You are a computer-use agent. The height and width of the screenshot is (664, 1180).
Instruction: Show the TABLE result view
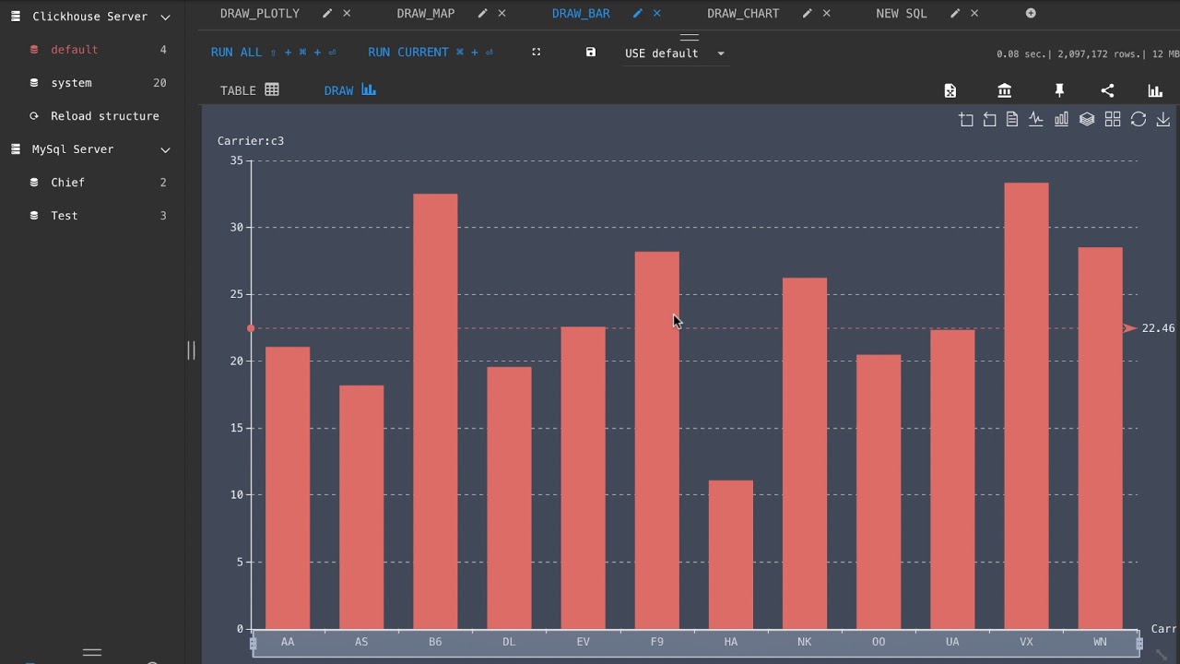(249, 90)
